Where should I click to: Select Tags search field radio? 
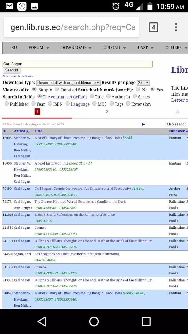[x=112, y=104]
